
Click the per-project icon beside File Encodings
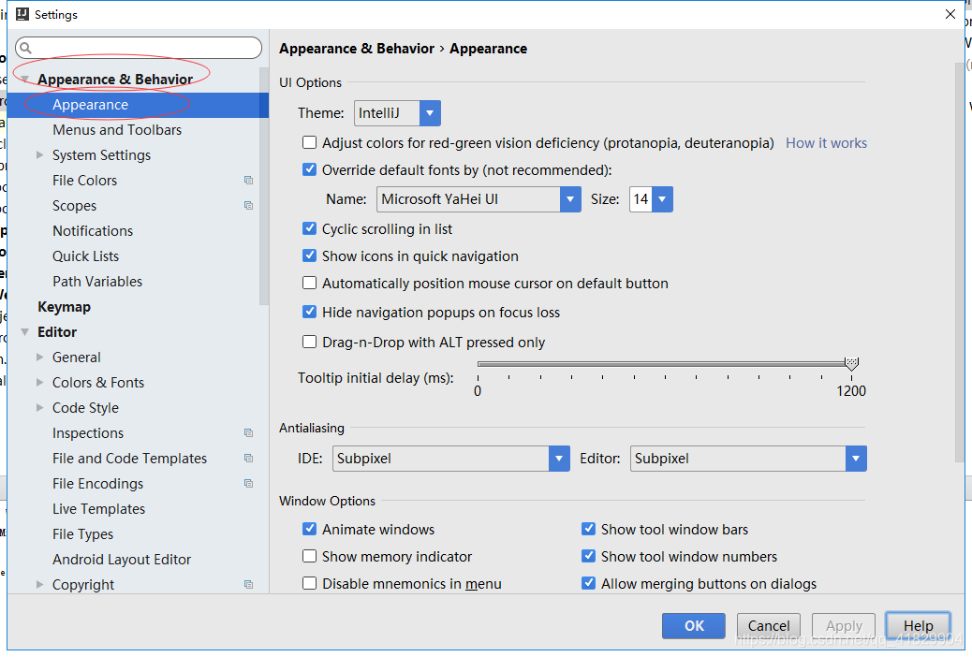248,484
